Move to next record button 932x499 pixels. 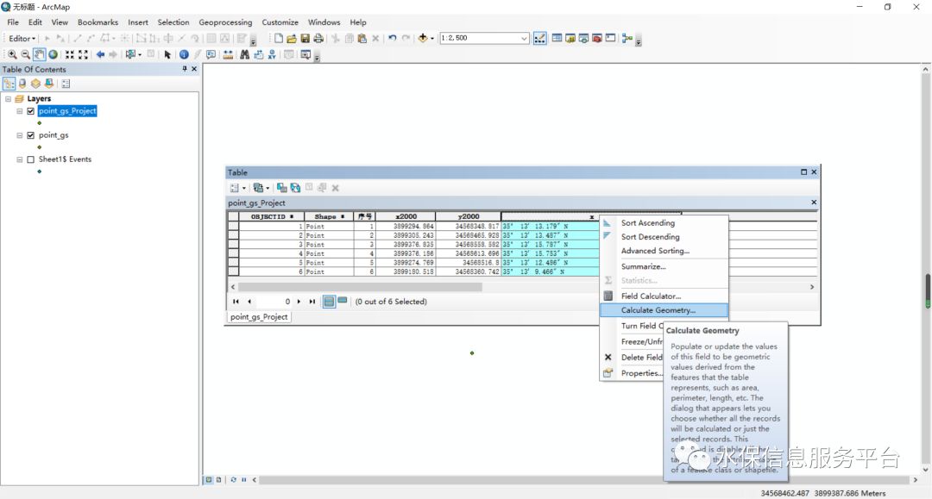click(299, 302)
